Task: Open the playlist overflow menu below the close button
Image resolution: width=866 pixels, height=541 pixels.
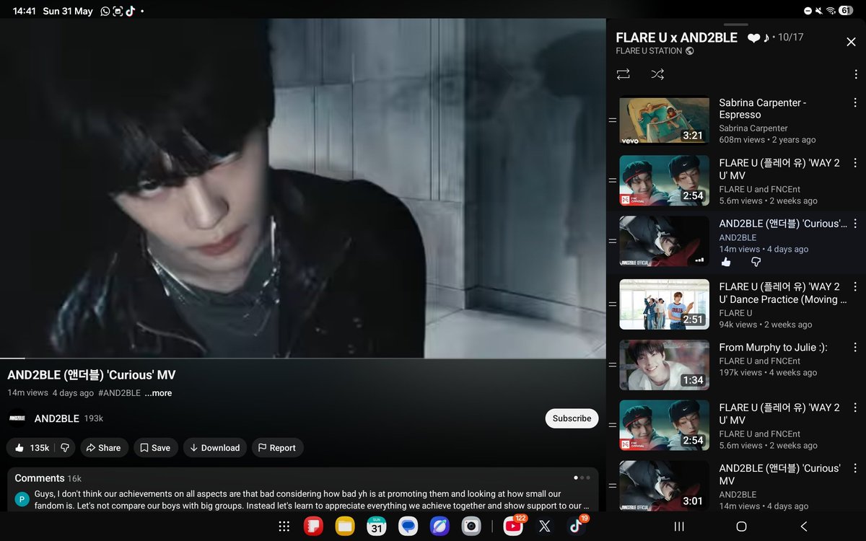Action: pyautogui.click(x=856, y=74)
